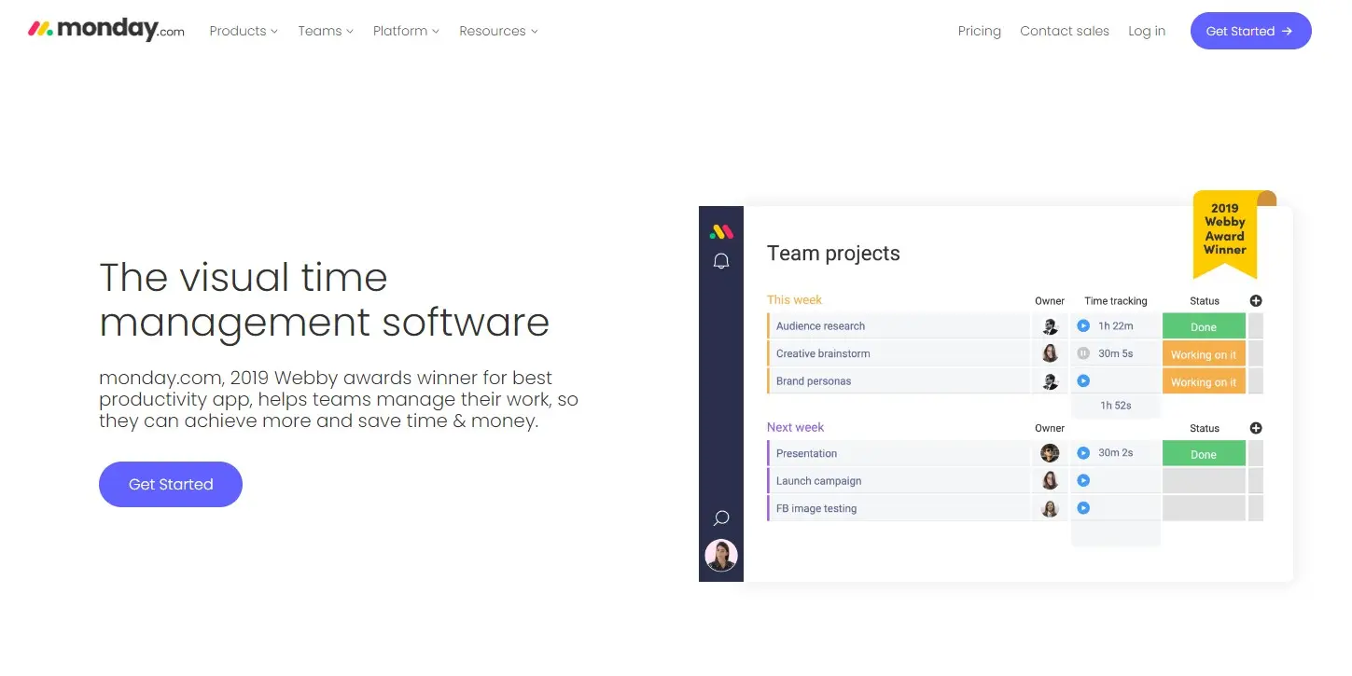Click owner avatar for FB image testing

click(1050, 508)
